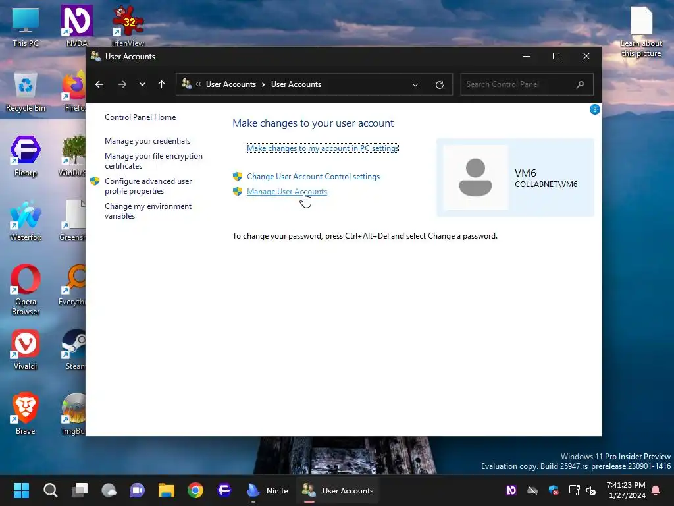Open Control Panel Home
The width and height of the screenshot is (674, 506).
pos(140,117)
